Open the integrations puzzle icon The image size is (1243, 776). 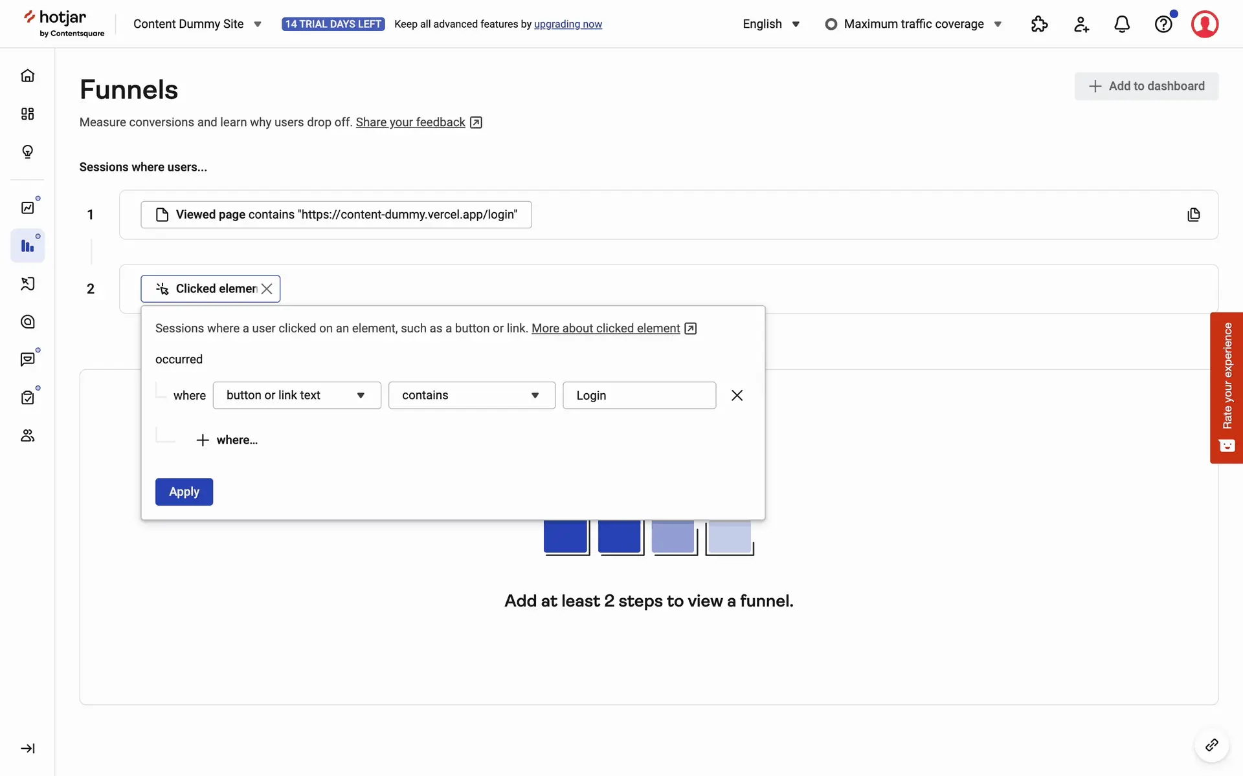1039,25
